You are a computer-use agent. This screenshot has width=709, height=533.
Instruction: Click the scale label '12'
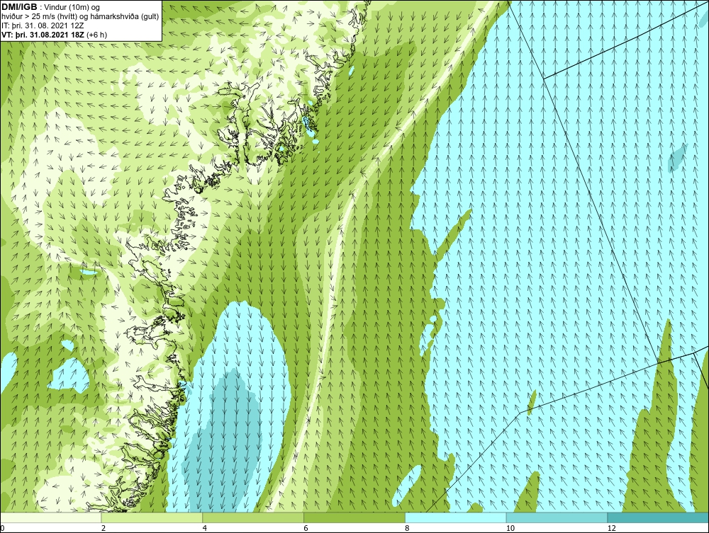coord(612,528)
